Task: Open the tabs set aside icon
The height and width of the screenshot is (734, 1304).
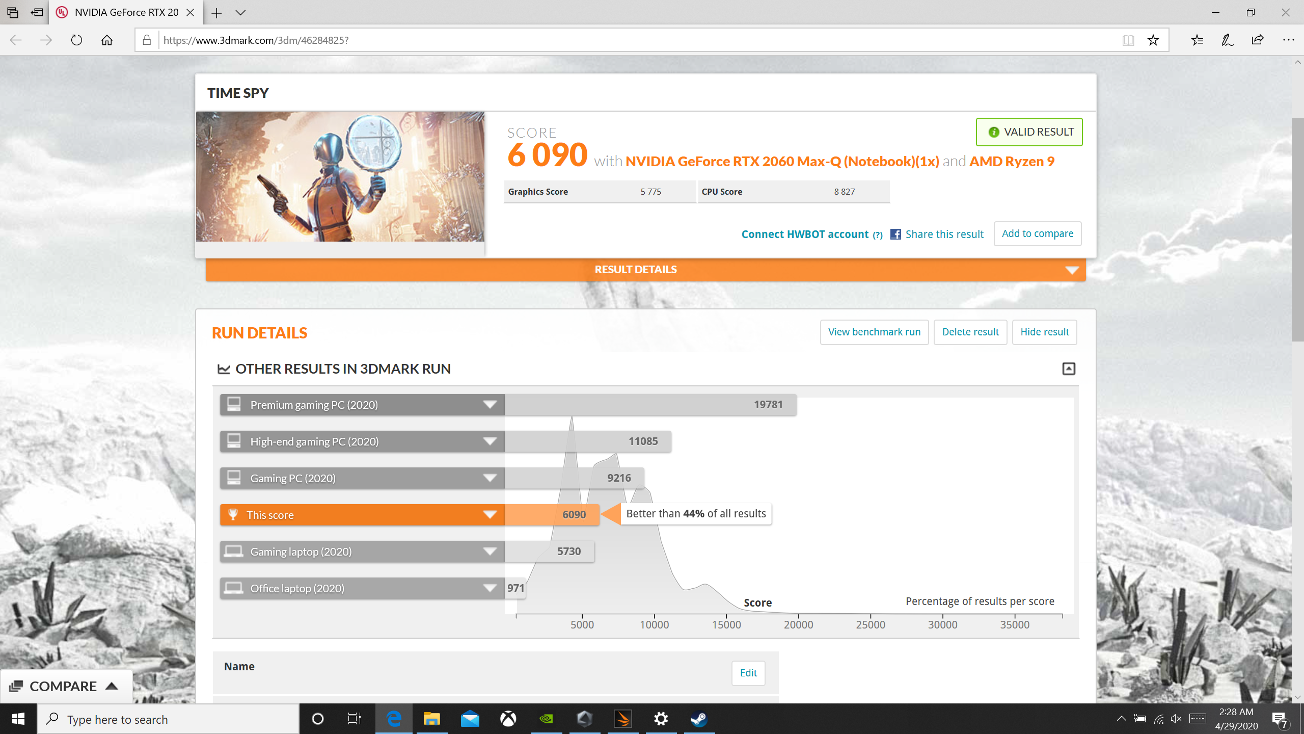Action: pos(13,12)
